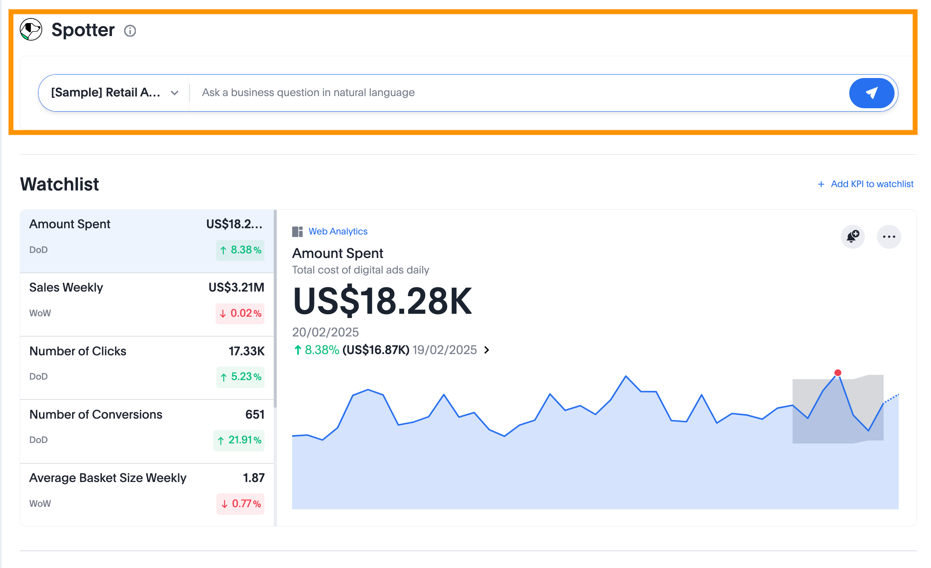
Task: Click the watchlist vertical scrollbar
Action: [x=275, y=308]
